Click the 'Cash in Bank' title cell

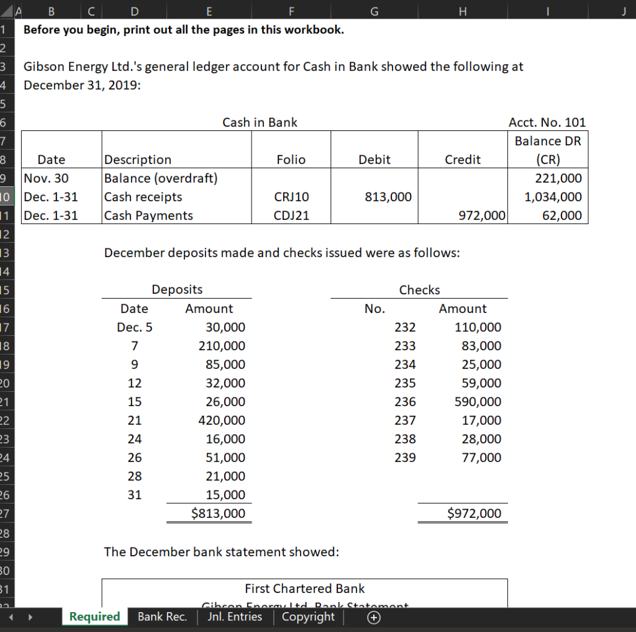pos(260,122)
